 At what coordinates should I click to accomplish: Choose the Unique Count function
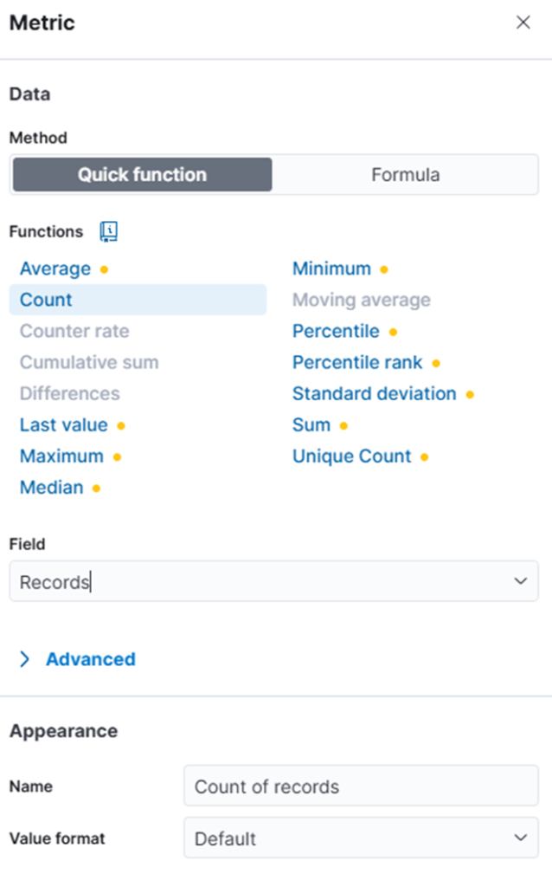(351, 456)
